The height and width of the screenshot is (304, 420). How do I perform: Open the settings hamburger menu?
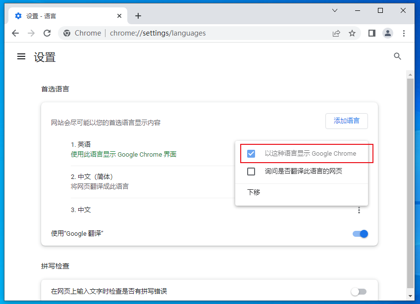click(21, 56)
